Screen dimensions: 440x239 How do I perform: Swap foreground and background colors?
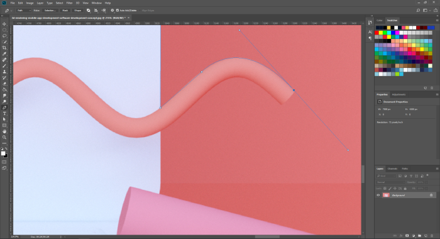tap(6, 149)
